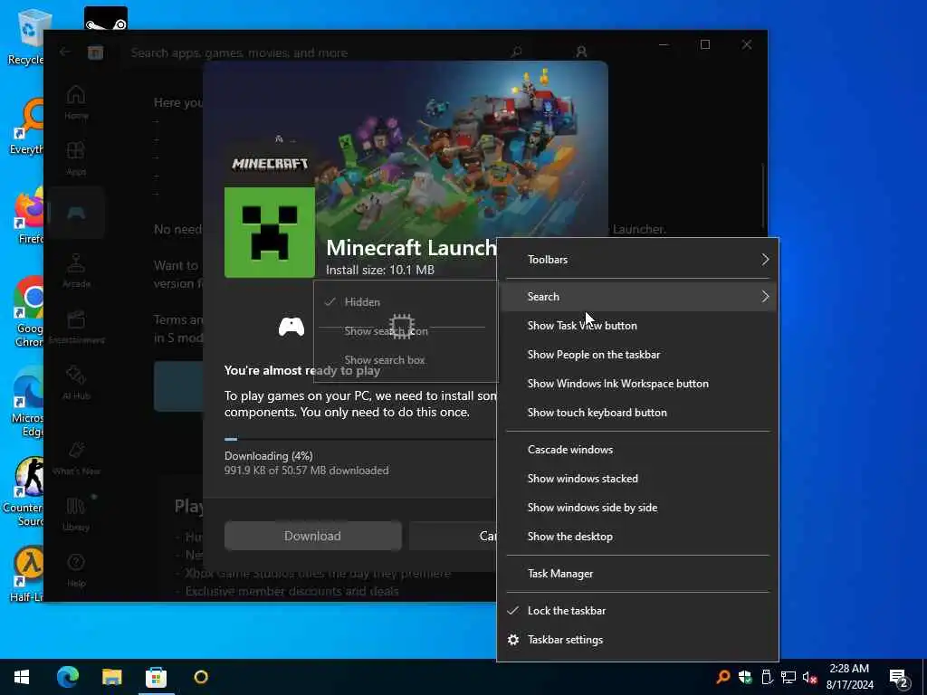Click "Downloading (4%)" status text

point(268,456)
